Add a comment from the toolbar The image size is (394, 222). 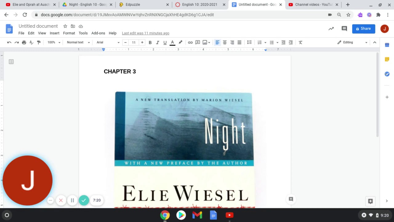198,43
